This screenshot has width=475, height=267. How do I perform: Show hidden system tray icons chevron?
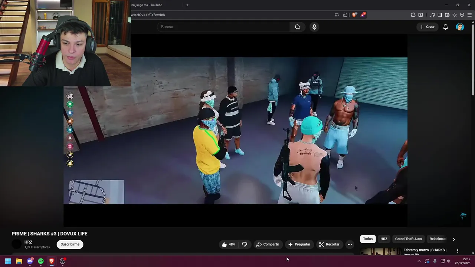tap(419, 261)
